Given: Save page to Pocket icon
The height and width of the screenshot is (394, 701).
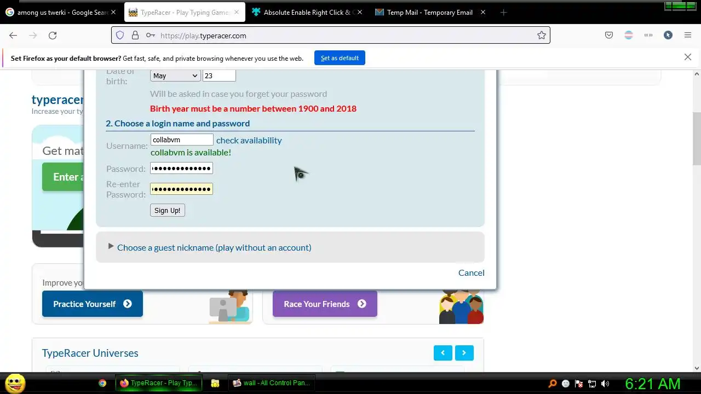Looking at the screenshot, I should (x=608, y=35).
